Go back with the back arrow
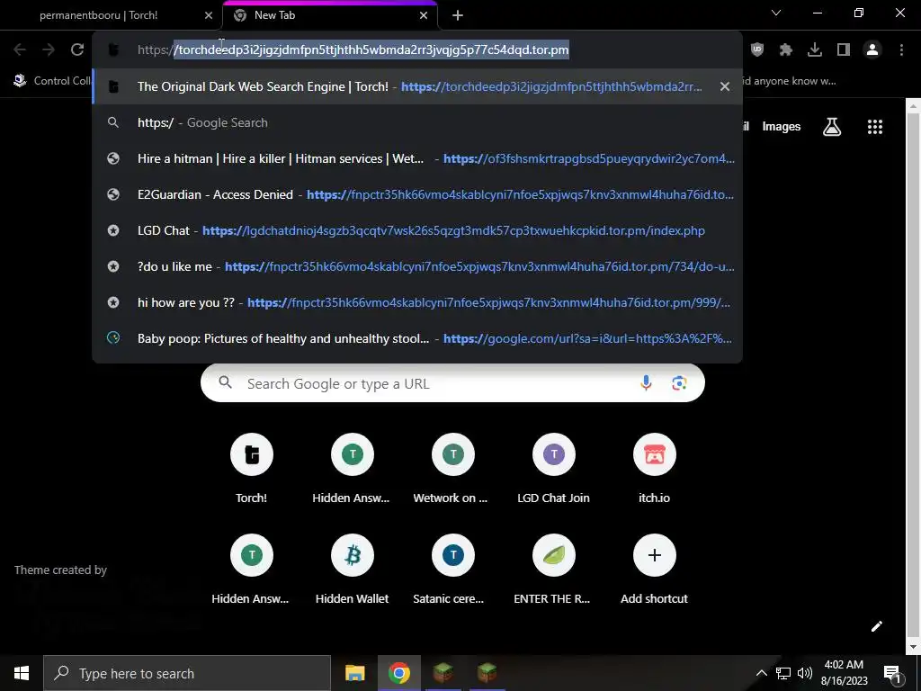 [x=20, y=50]
